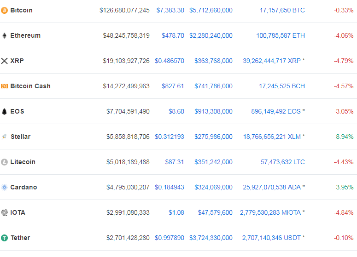Select Tether market cap $2,701,428,280
The width and height of the screenshot is (357, 257).
[128, 238]
